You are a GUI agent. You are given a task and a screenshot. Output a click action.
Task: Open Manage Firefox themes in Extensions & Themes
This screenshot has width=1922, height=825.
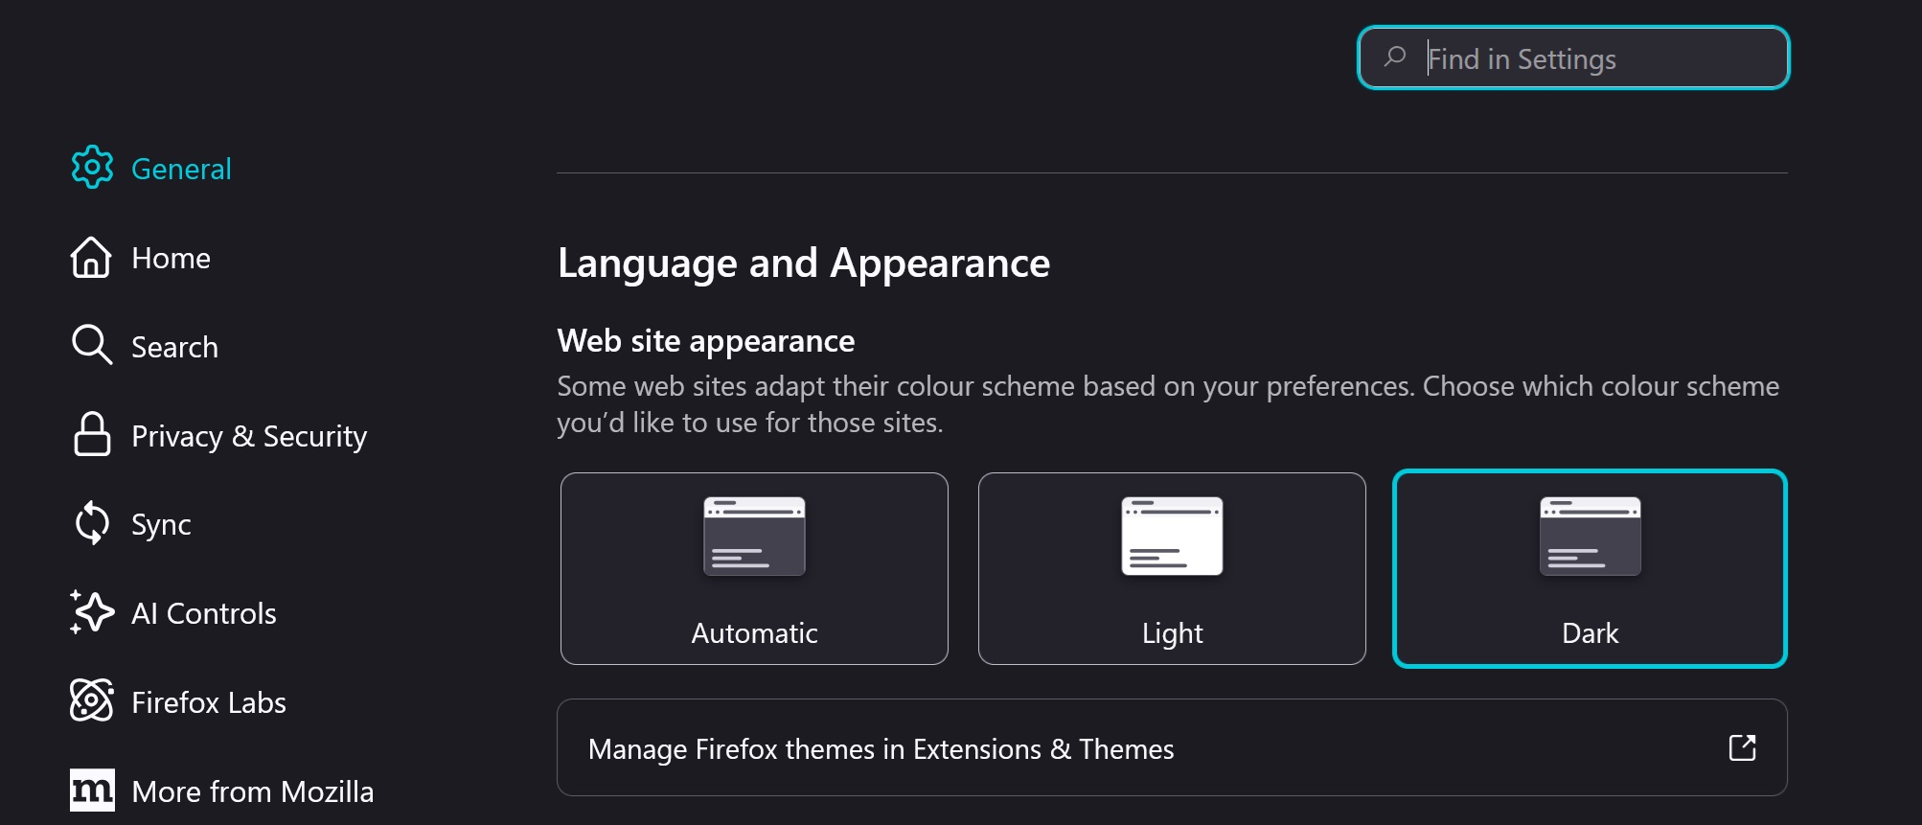(x=881, y=749)
